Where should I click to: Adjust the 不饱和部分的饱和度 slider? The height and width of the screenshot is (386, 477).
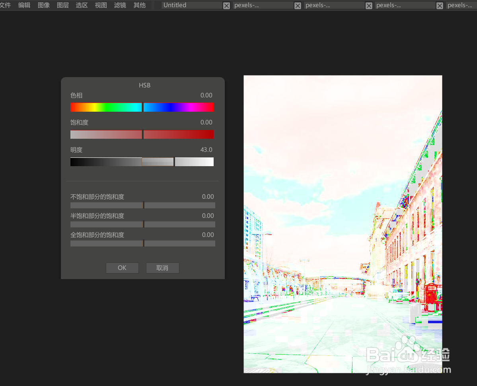[x=143, y=205]
